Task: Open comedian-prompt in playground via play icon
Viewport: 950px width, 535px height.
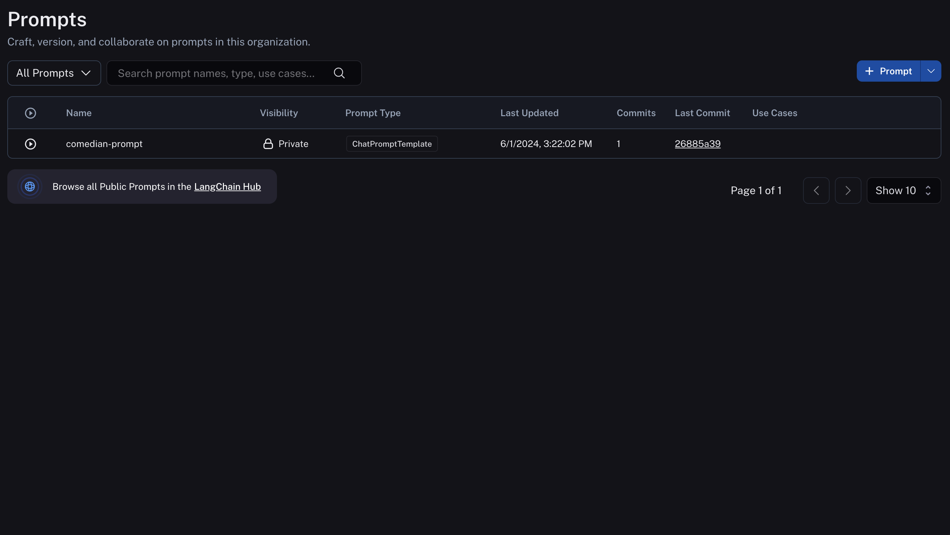Action: tap(30, 144)
